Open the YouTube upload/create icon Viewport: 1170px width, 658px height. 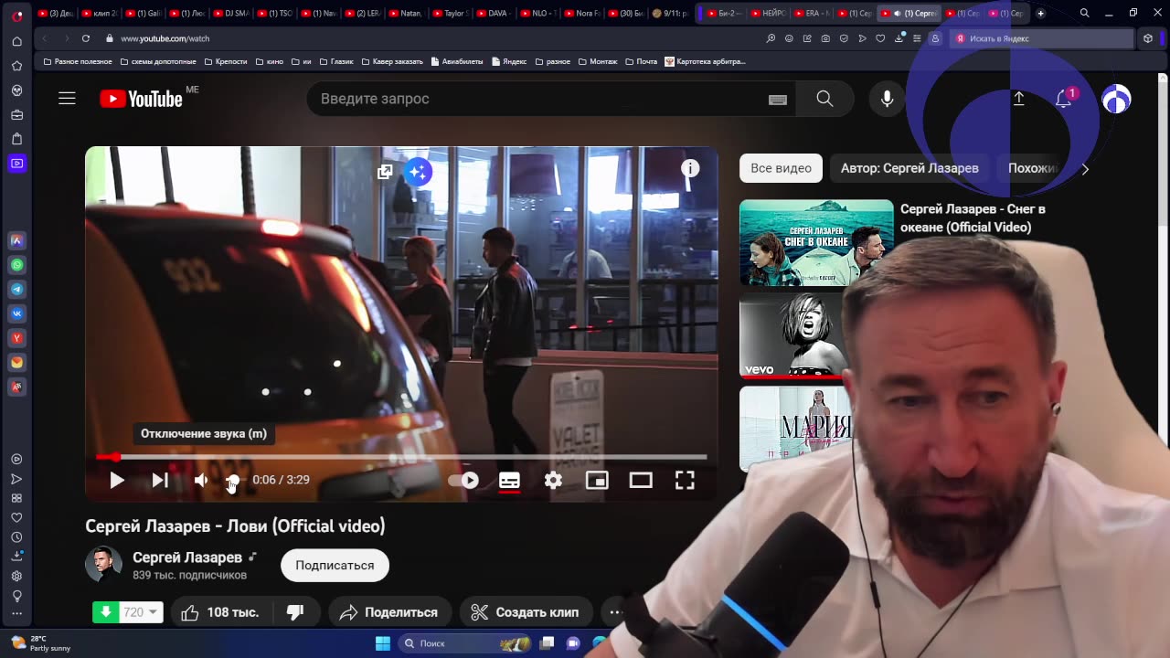coord(1018,99)
